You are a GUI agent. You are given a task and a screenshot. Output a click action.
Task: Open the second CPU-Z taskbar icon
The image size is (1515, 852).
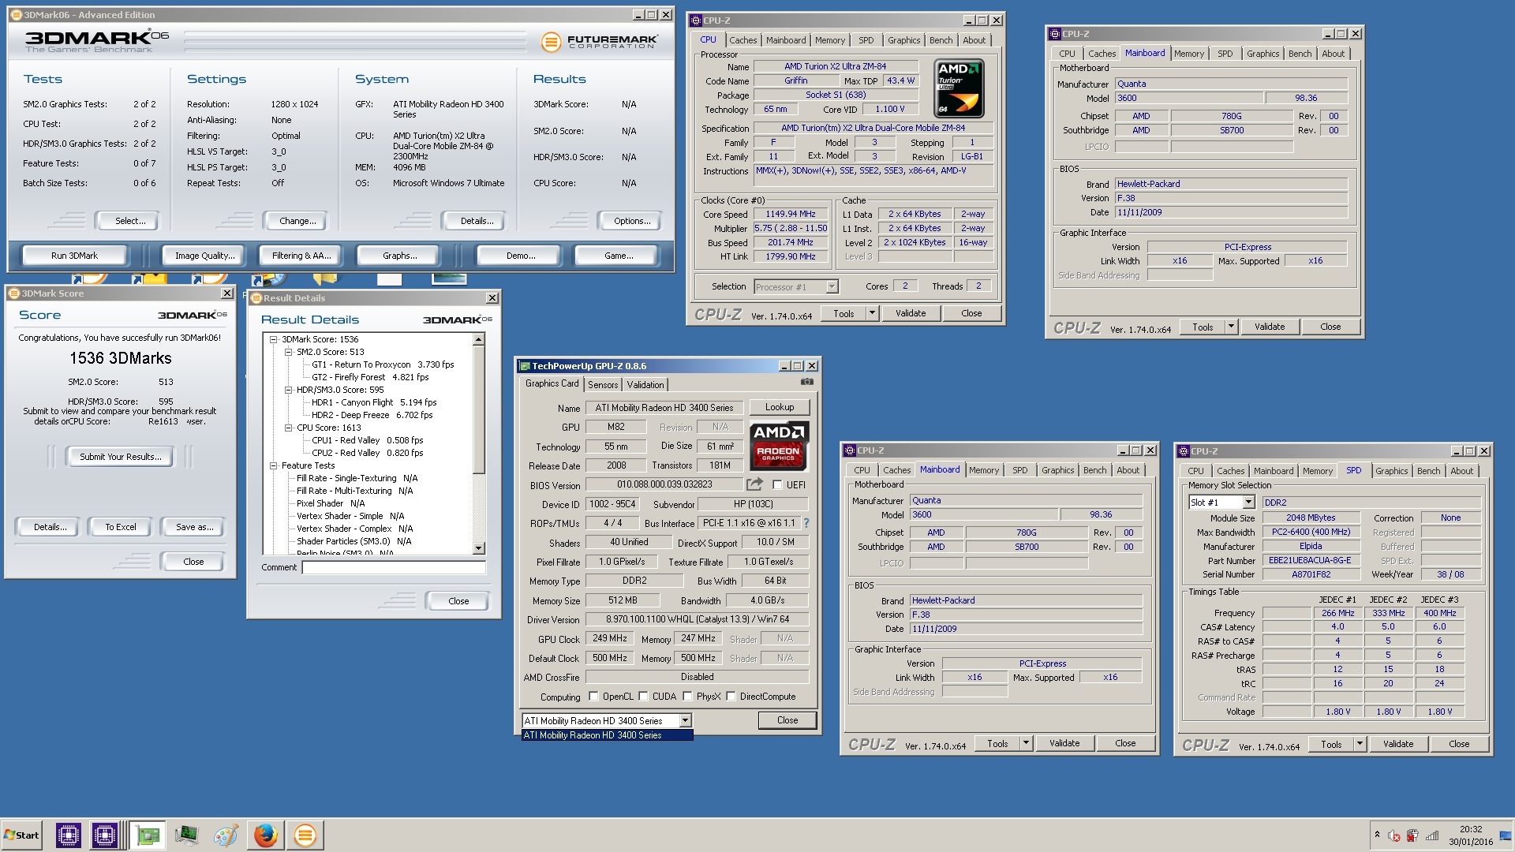click(104, 835)
